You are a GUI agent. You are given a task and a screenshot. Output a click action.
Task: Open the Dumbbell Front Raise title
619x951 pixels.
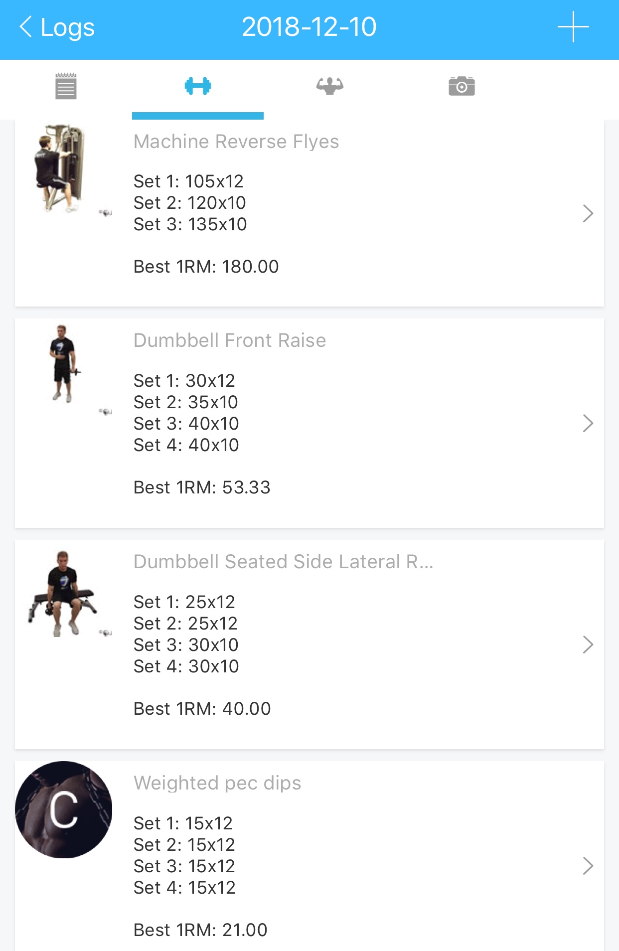(230, 340)
